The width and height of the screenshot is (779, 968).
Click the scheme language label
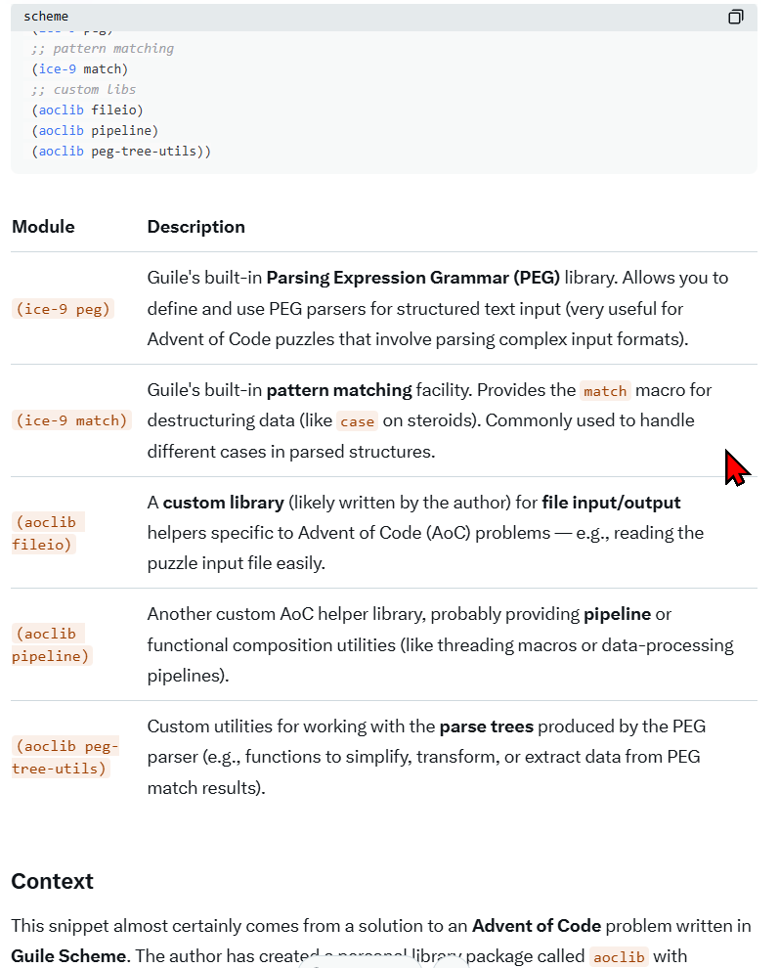point(46,17)
